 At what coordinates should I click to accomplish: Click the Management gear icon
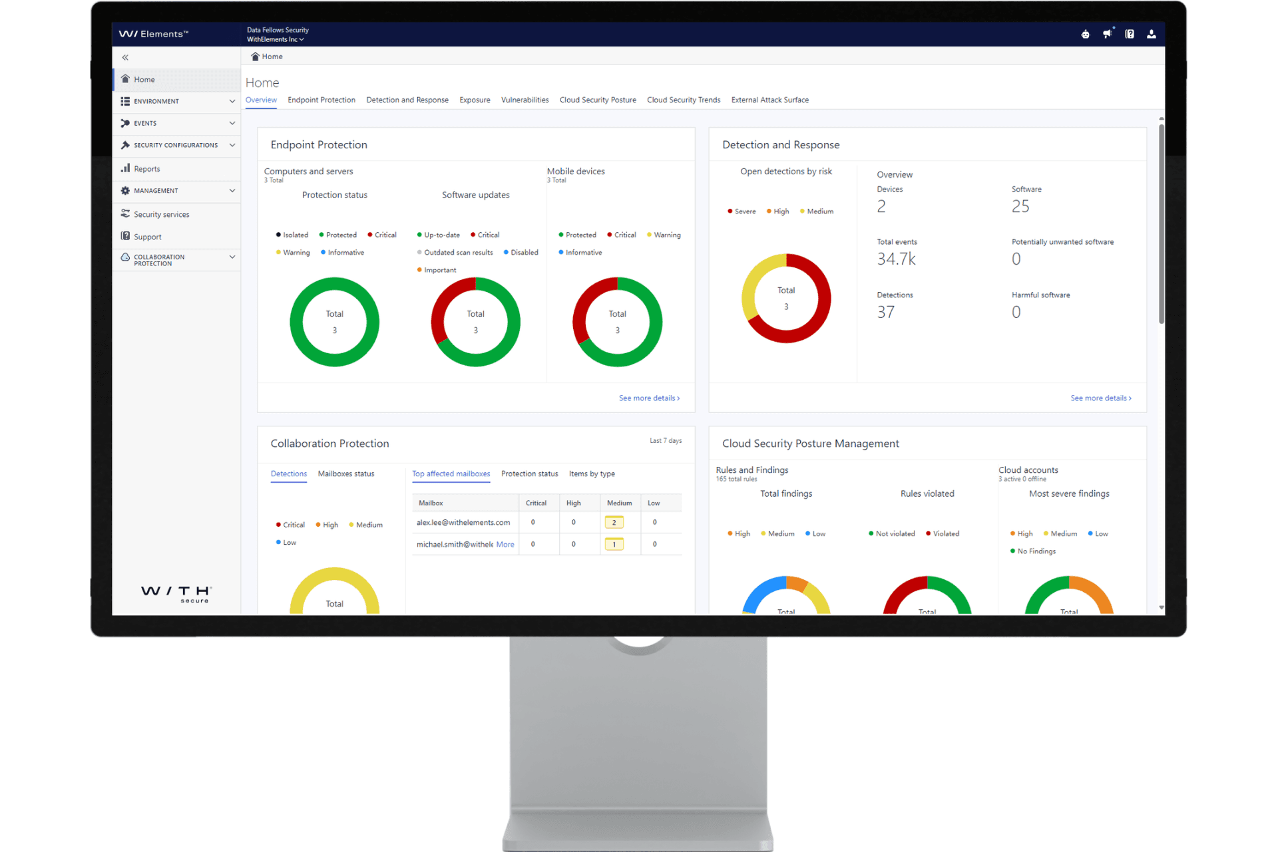pyautogui.click(x=125, y=190)
